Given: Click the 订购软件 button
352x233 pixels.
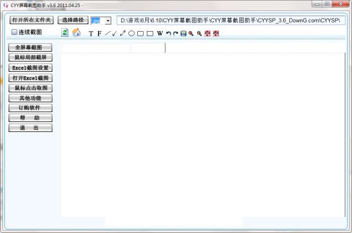Looking at the screenshot, I should click(x=30, y=108).
